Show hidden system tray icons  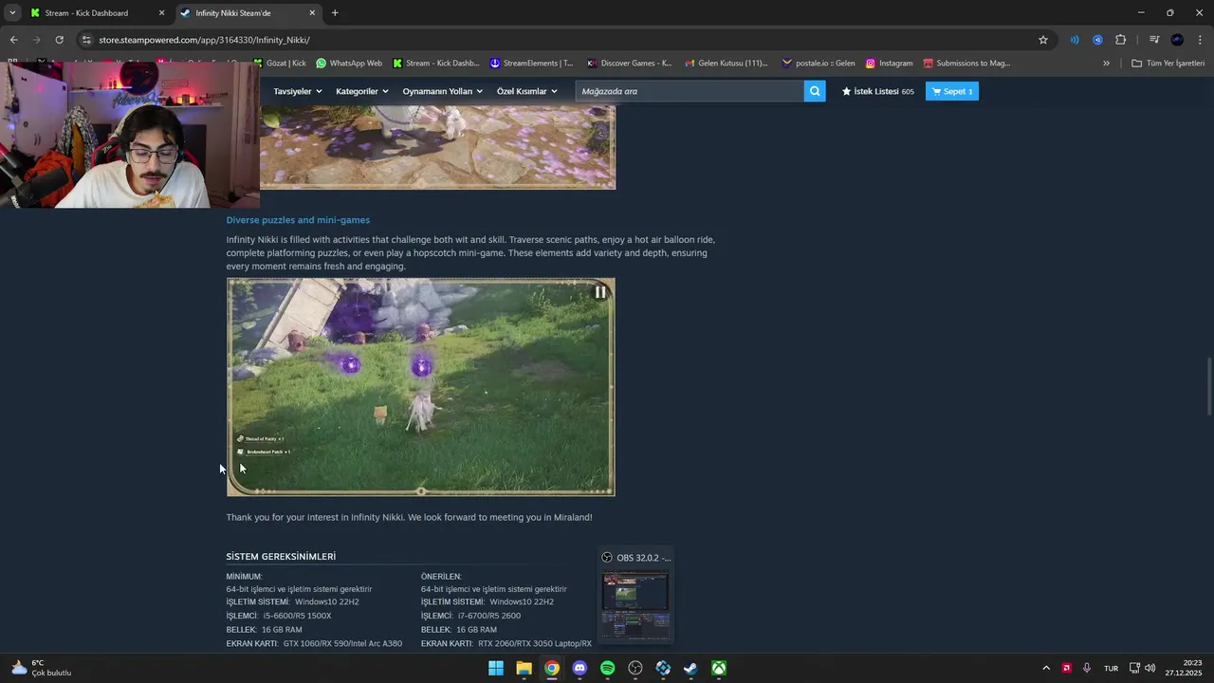pos(1046,668)
